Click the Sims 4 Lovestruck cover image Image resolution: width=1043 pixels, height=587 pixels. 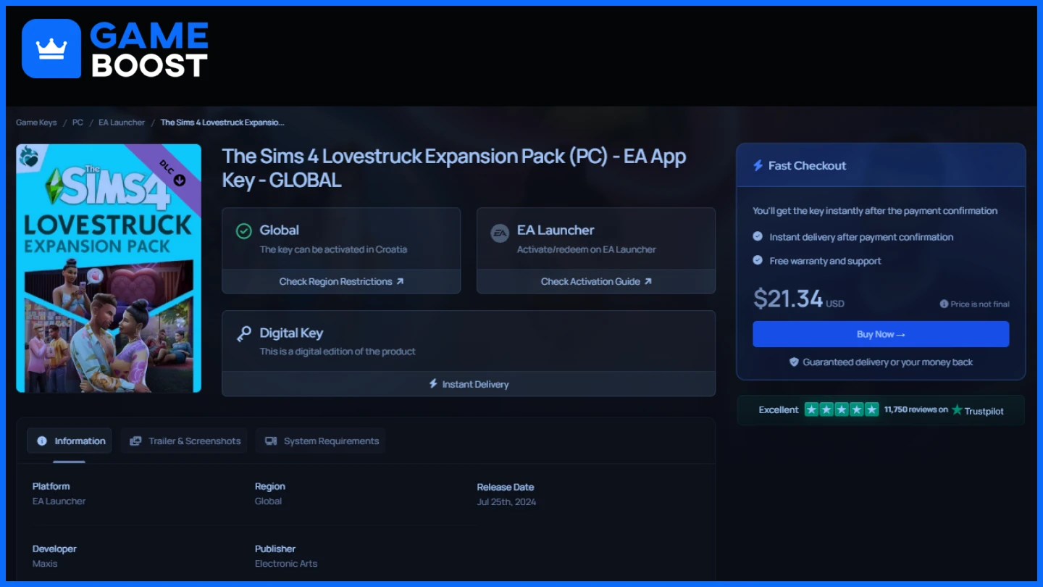click(x=109, y=268)
